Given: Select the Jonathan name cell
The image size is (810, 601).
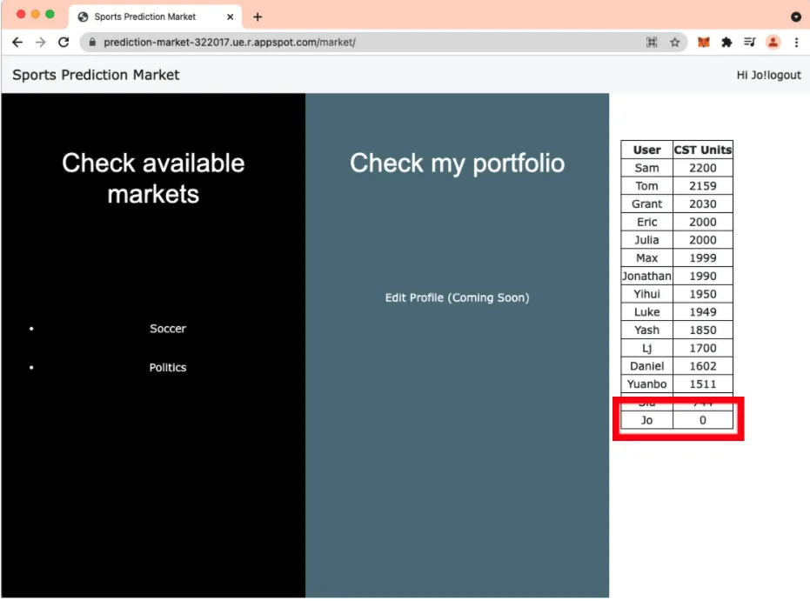Looking at the screenshot, I should 646,276.
